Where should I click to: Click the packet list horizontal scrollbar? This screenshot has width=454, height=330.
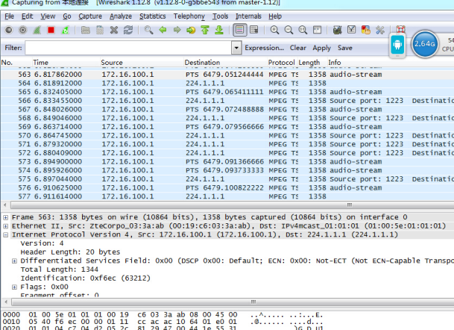pos(232,205)
